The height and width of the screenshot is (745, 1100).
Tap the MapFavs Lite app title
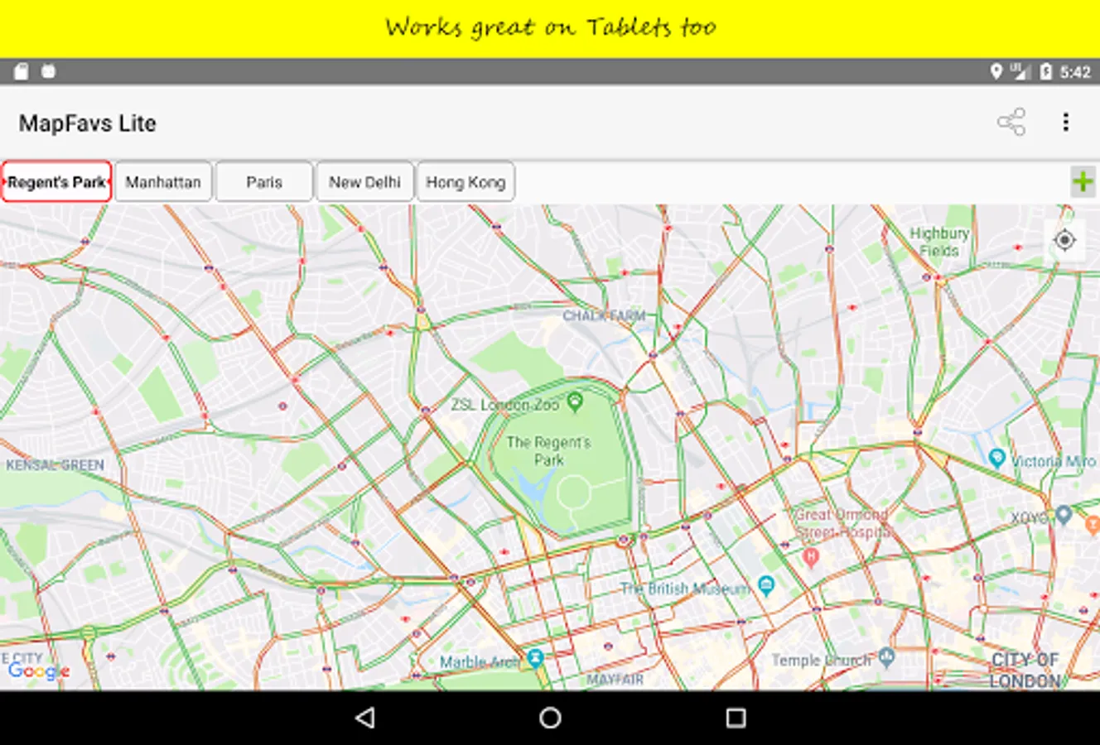click(87, 123)
